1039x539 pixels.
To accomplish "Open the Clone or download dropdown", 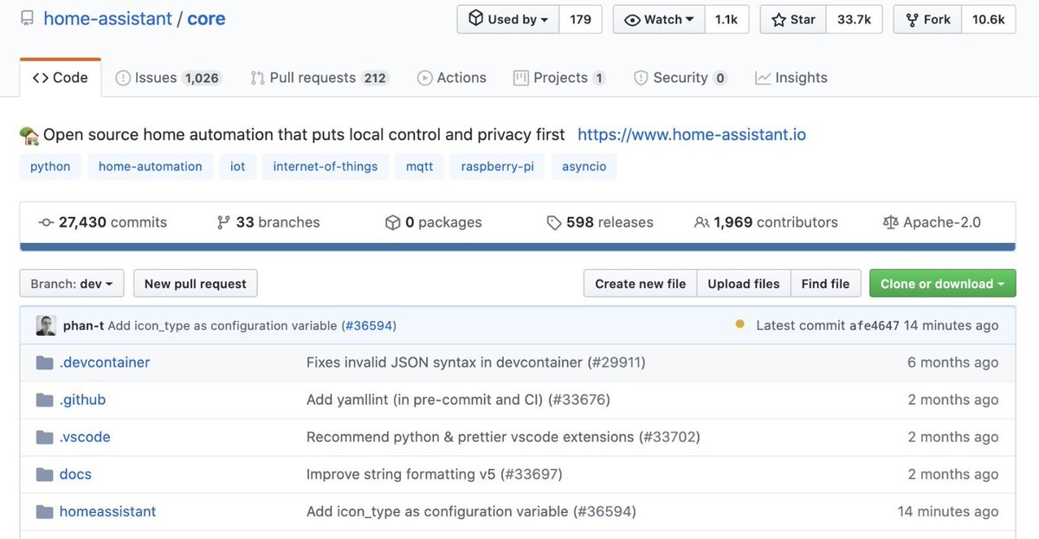I will click(x=943, y=284).
